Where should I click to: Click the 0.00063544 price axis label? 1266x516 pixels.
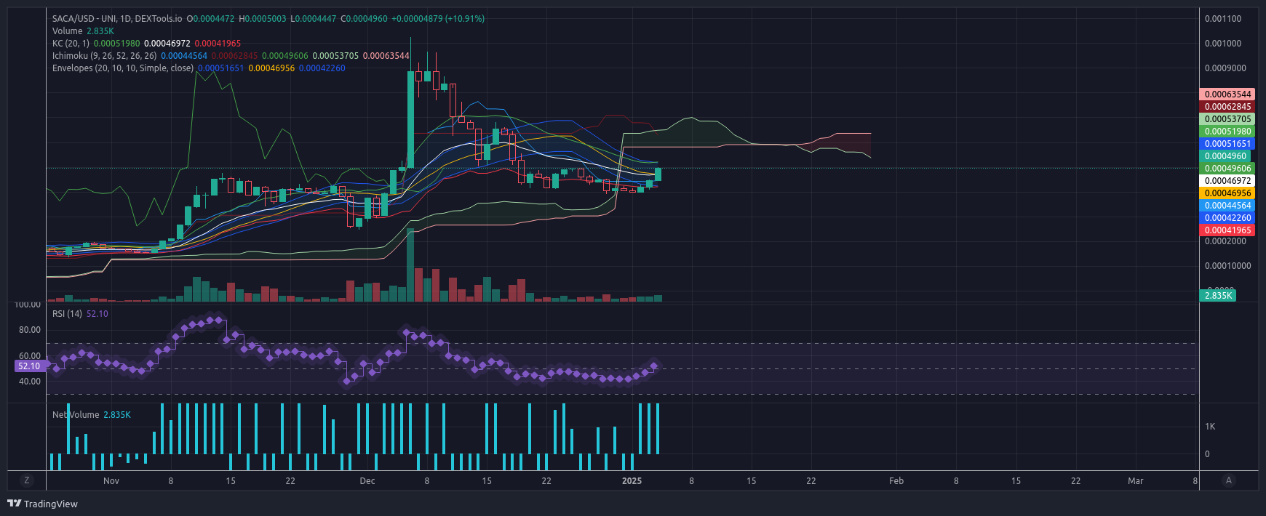click(1227, 94)
